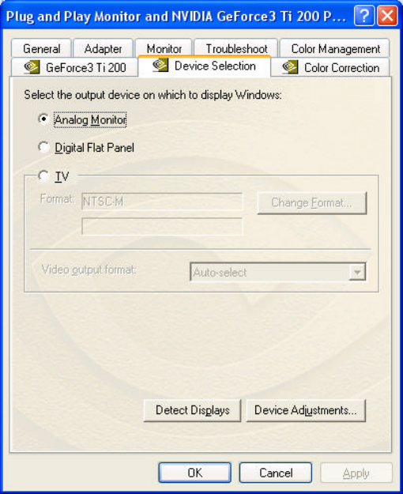This screenshot has width=403, height=494.
Task: Switch to the Color Management tab
Action: [335, 49]
